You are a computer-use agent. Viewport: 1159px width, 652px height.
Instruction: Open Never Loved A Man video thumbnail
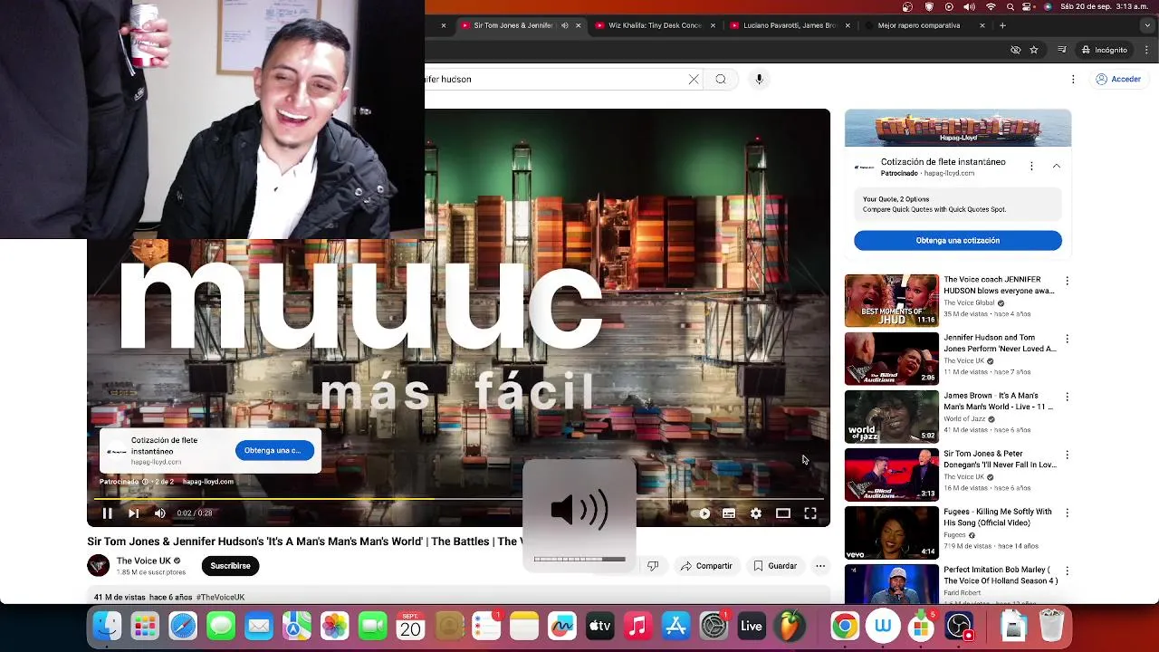tap(891, 359)
